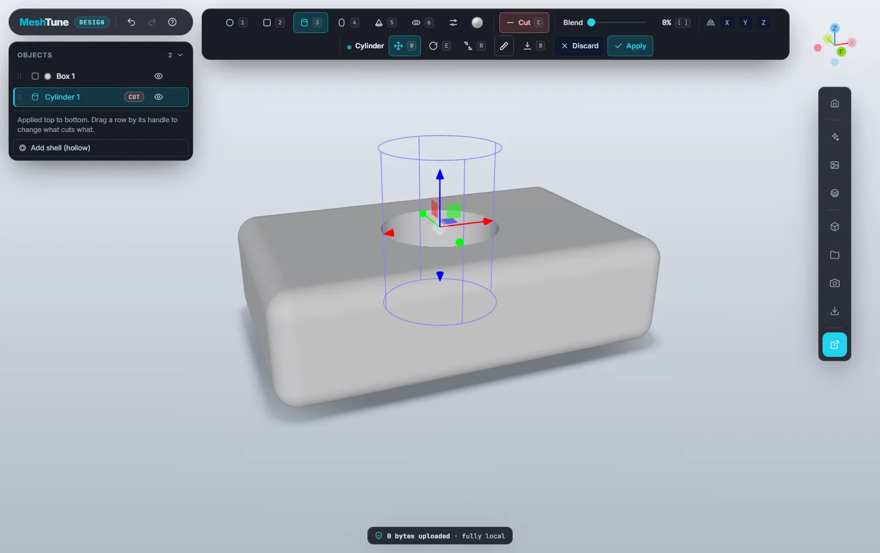Viewport: 880px width, 553px height.
Task: Click the download icon in right sidebar
Action: pyautogui.click(x=835, y=311)
